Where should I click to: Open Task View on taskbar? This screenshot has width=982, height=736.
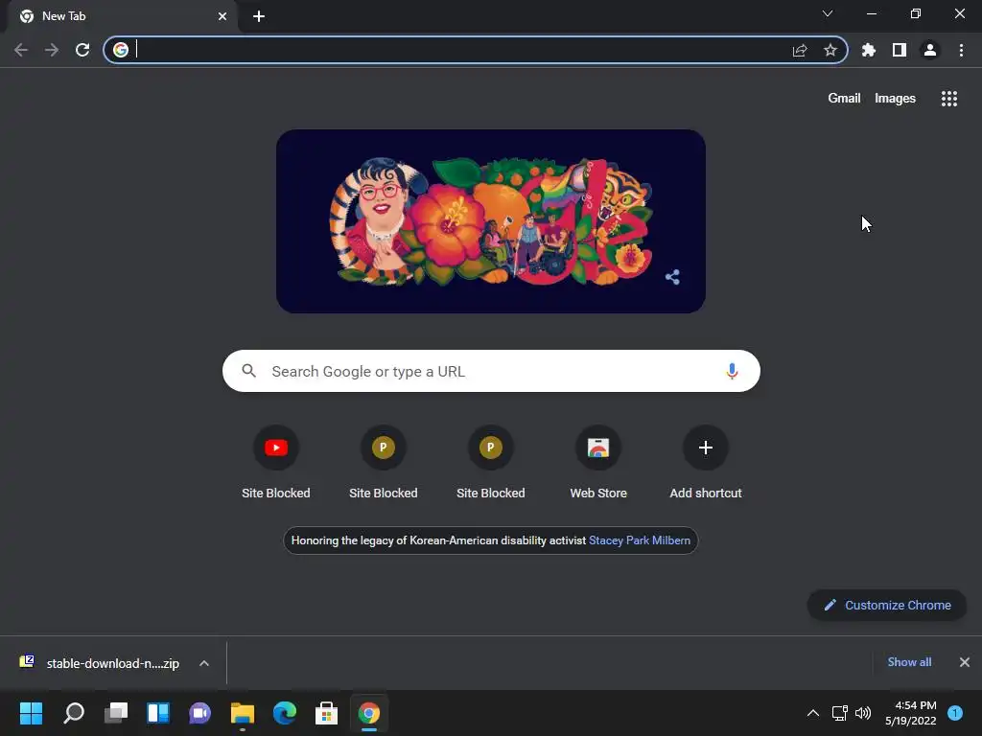116,713
